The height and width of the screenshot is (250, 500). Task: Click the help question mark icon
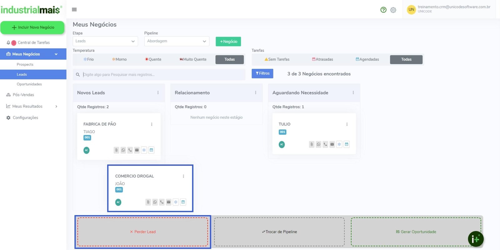(383, 10)
